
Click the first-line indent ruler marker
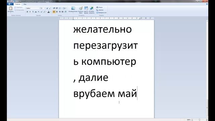tap(73, 17)
